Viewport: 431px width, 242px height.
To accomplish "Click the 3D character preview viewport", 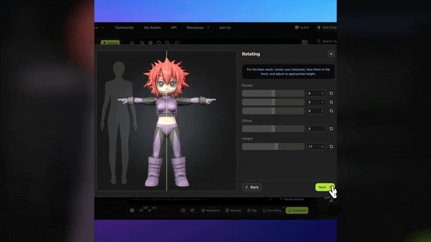I will click(167, 121).
